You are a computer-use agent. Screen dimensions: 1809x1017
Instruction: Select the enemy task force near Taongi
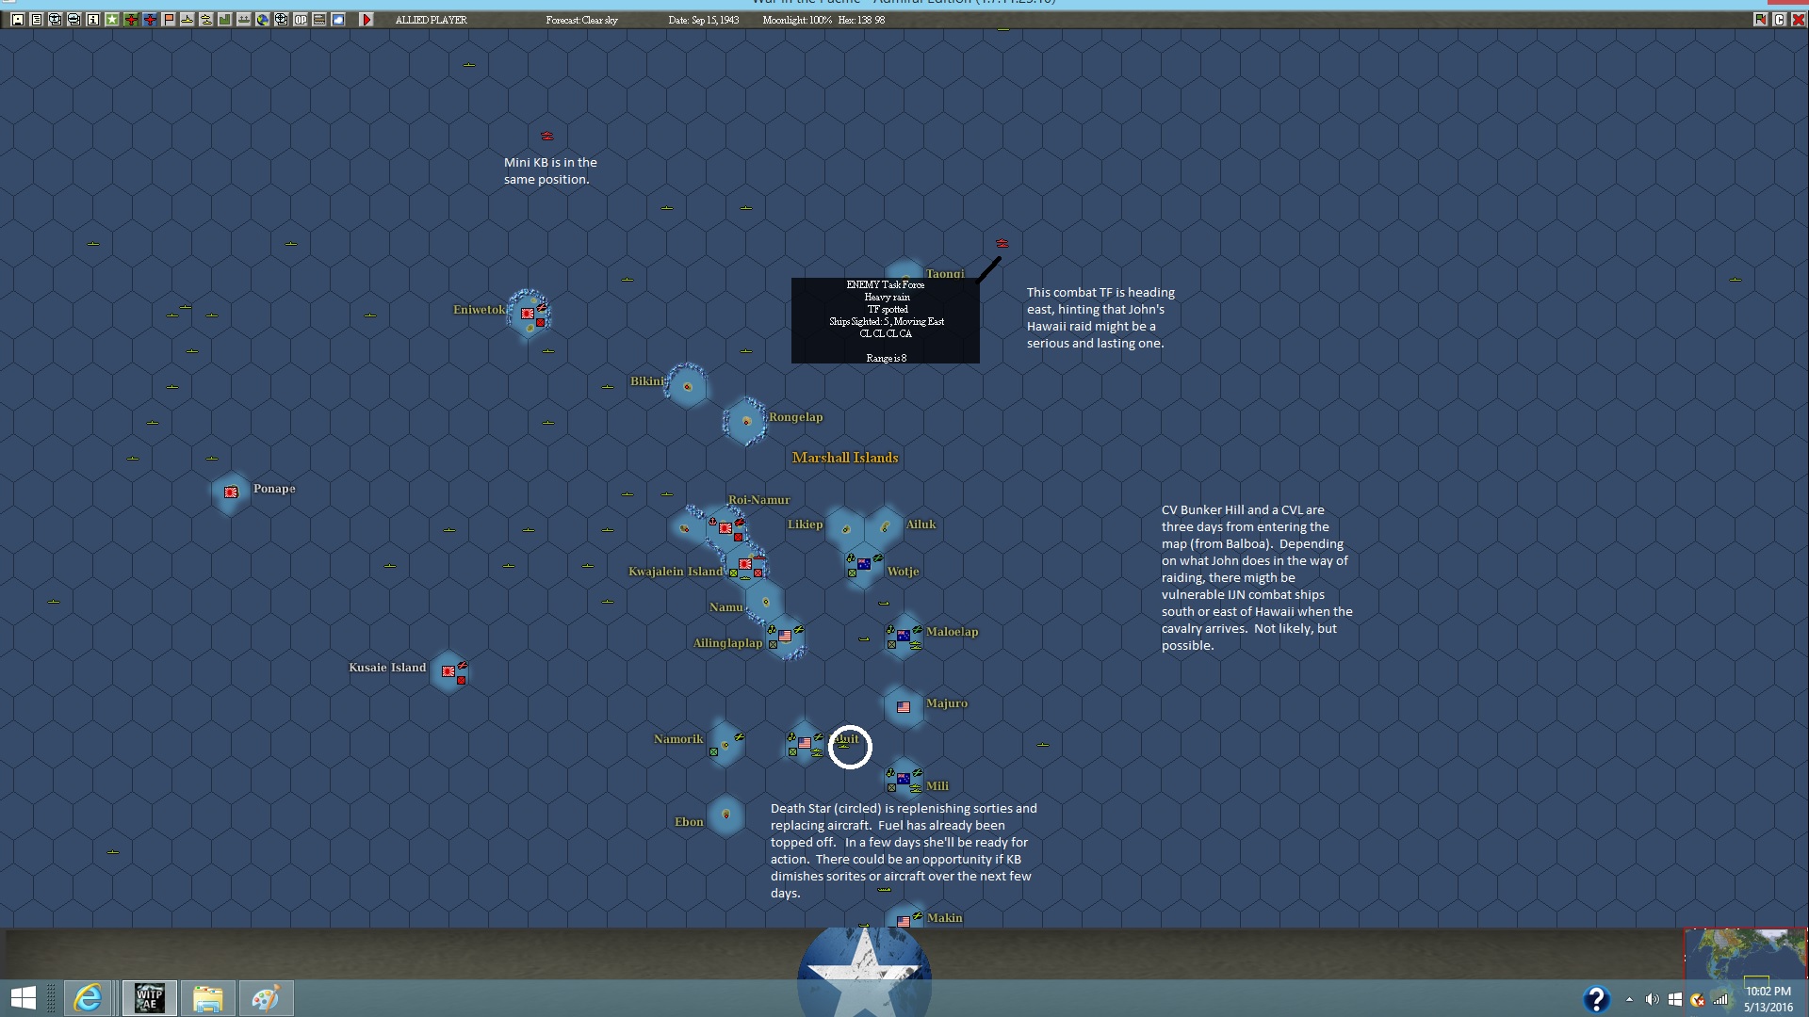point(1002,244)
